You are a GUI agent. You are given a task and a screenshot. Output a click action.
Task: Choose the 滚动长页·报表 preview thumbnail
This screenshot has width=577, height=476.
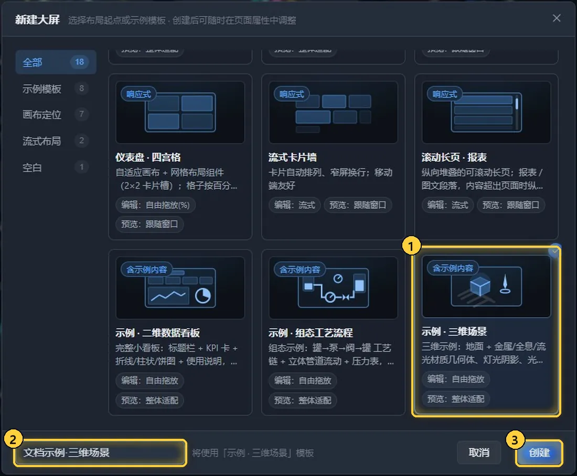click(486, 113)
